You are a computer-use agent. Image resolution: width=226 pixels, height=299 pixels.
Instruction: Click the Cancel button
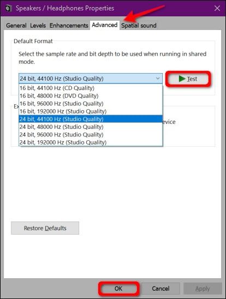(x=160, y=289)
